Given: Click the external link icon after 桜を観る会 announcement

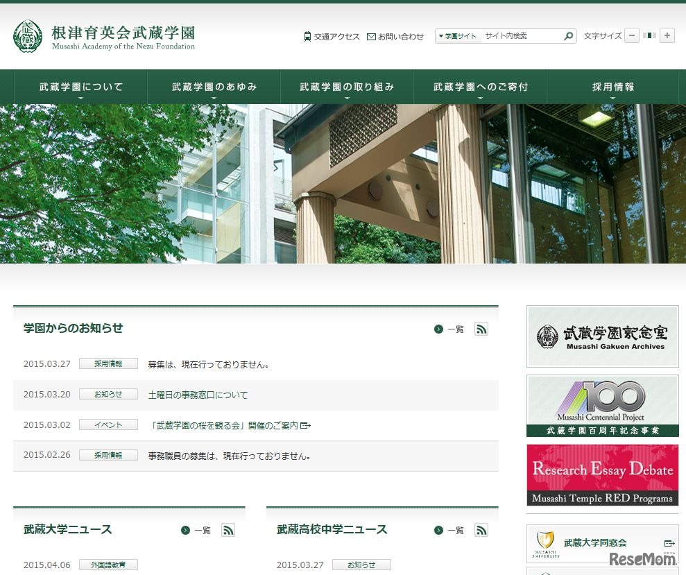Looking at the screenshot, I should point(305,424).
